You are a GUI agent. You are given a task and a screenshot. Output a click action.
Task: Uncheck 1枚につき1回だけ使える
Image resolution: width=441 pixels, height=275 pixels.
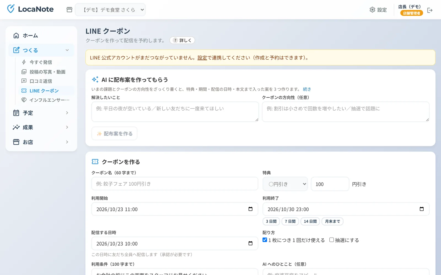point(265,240)
